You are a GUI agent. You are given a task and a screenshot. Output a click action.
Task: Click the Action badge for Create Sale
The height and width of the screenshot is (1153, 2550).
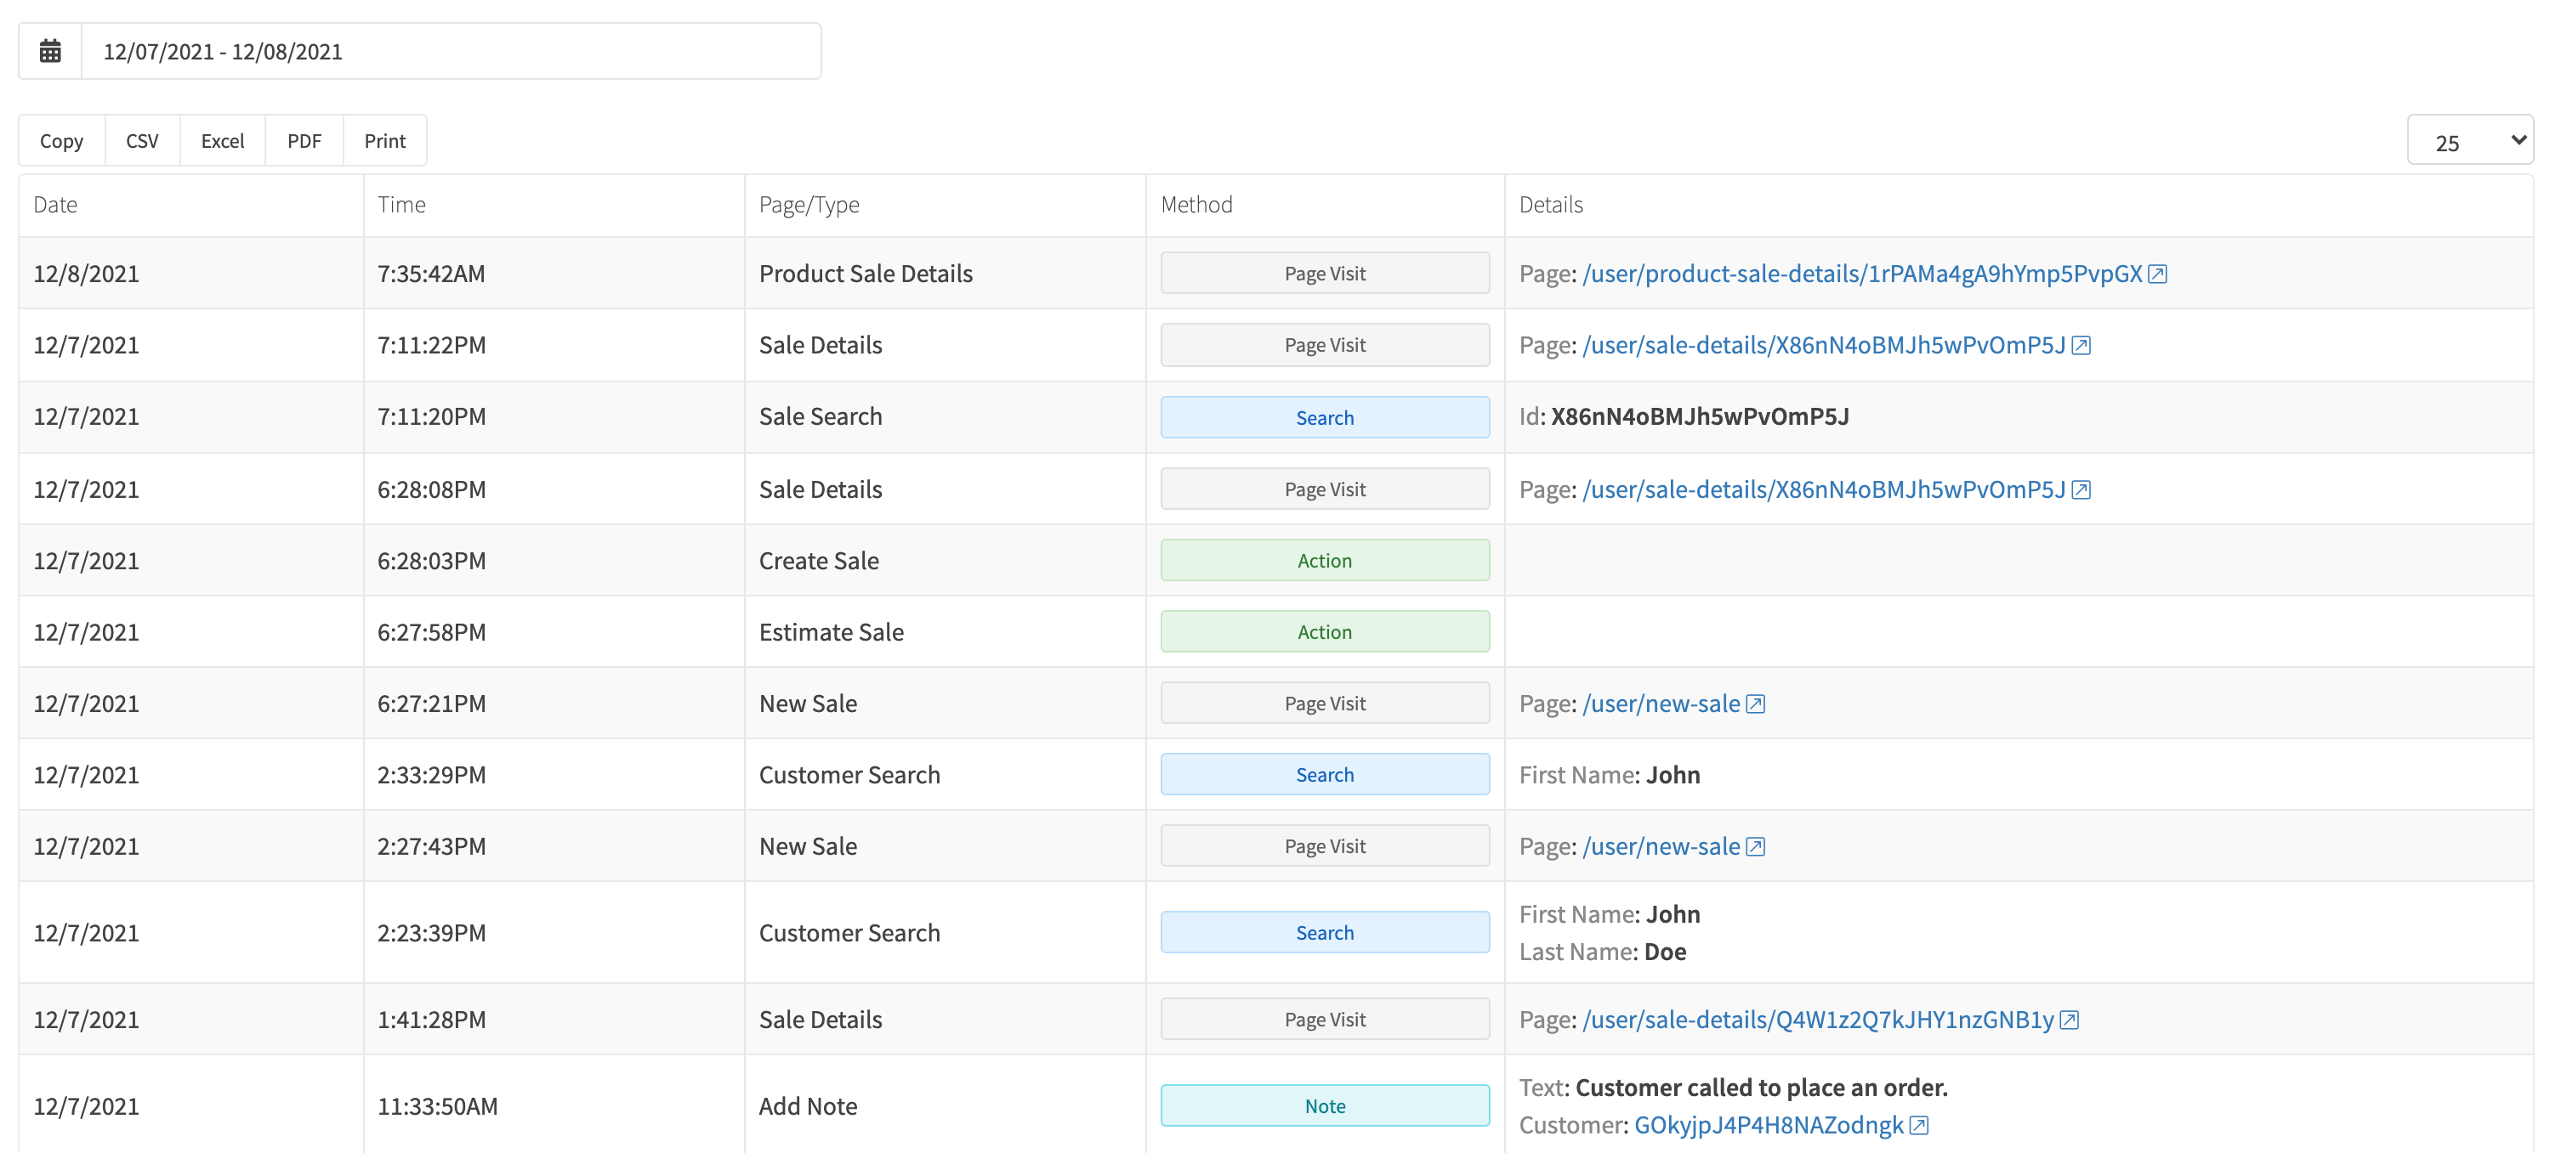(1325, 561)
